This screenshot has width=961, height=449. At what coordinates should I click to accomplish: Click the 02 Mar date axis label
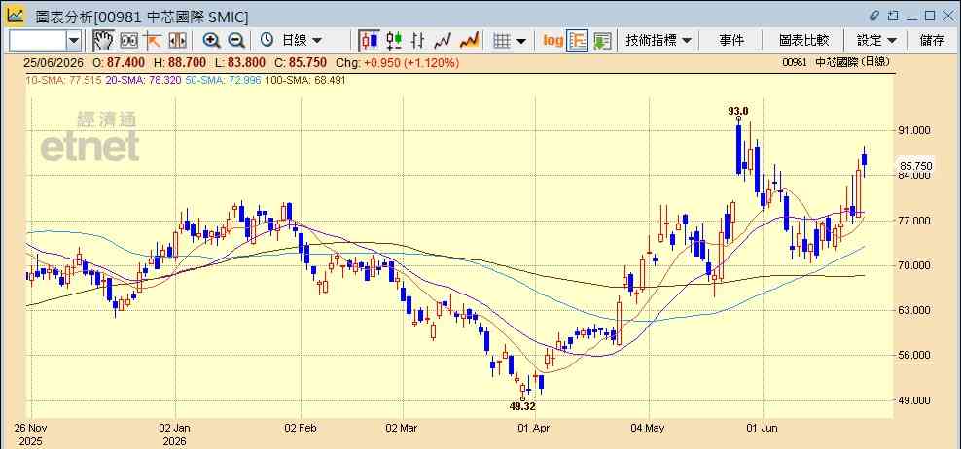click(x=403, y=429)
